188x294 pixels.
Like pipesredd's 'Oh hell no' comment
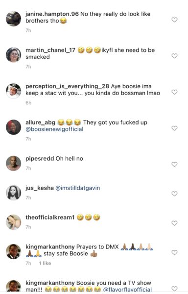pos(174,165)
